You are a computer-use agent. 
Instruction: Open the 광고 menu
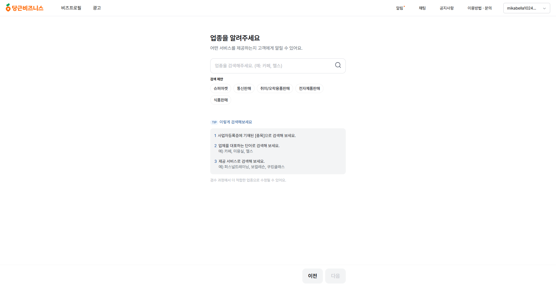[x=97, y=8]
